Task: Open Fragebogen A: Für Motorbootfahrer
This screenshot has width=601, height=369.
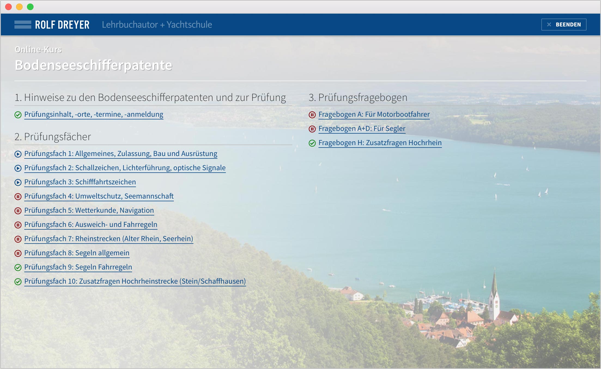Action: point(374,114)
